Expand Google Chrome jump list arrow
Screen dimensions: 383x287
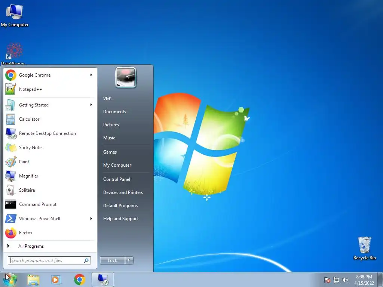click(x=91, y=75)
